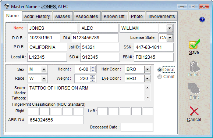Screen dimensions: 213x138
Task: Open the License State dropdown
Action: (x=170, y=38)
